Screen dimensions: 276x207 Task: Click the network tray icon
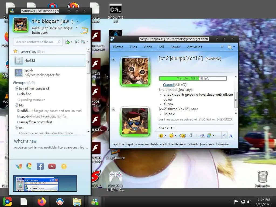pos(243,202)
